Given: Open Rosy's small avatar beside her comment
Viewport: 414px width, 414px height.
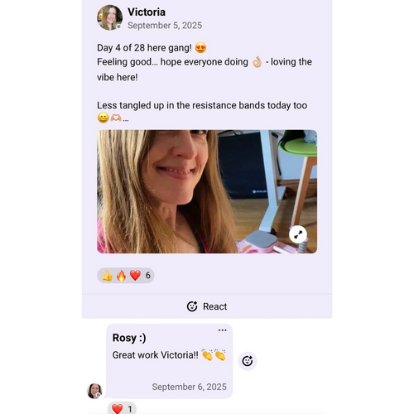Looking at the screenshot, I should (x=94, y=391).
